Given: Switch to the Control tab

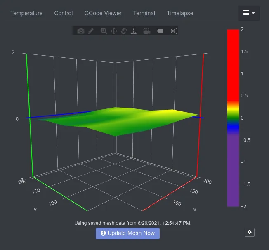Looking at the screenshot, I should pyautogui.click(x=64, y=13).
